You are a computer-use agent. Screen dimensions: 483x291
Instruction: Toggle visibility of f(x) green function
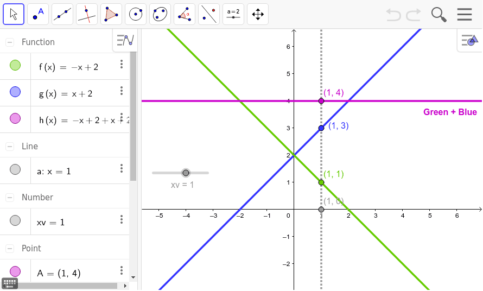coord(15,65)
